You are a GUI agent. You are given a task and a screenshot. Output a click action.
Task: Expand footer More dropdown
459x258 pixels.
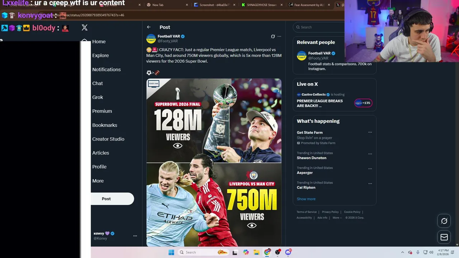[337, 218]
